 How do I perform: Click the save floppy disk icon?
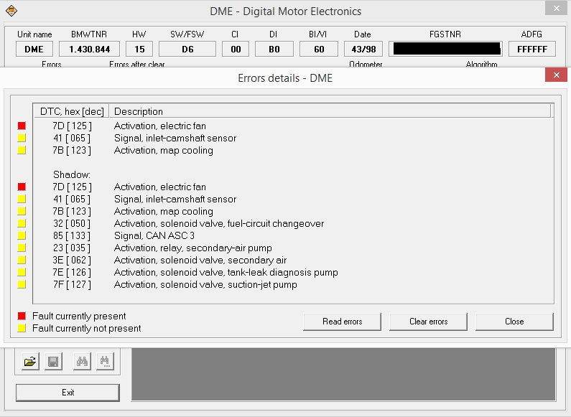53,362
